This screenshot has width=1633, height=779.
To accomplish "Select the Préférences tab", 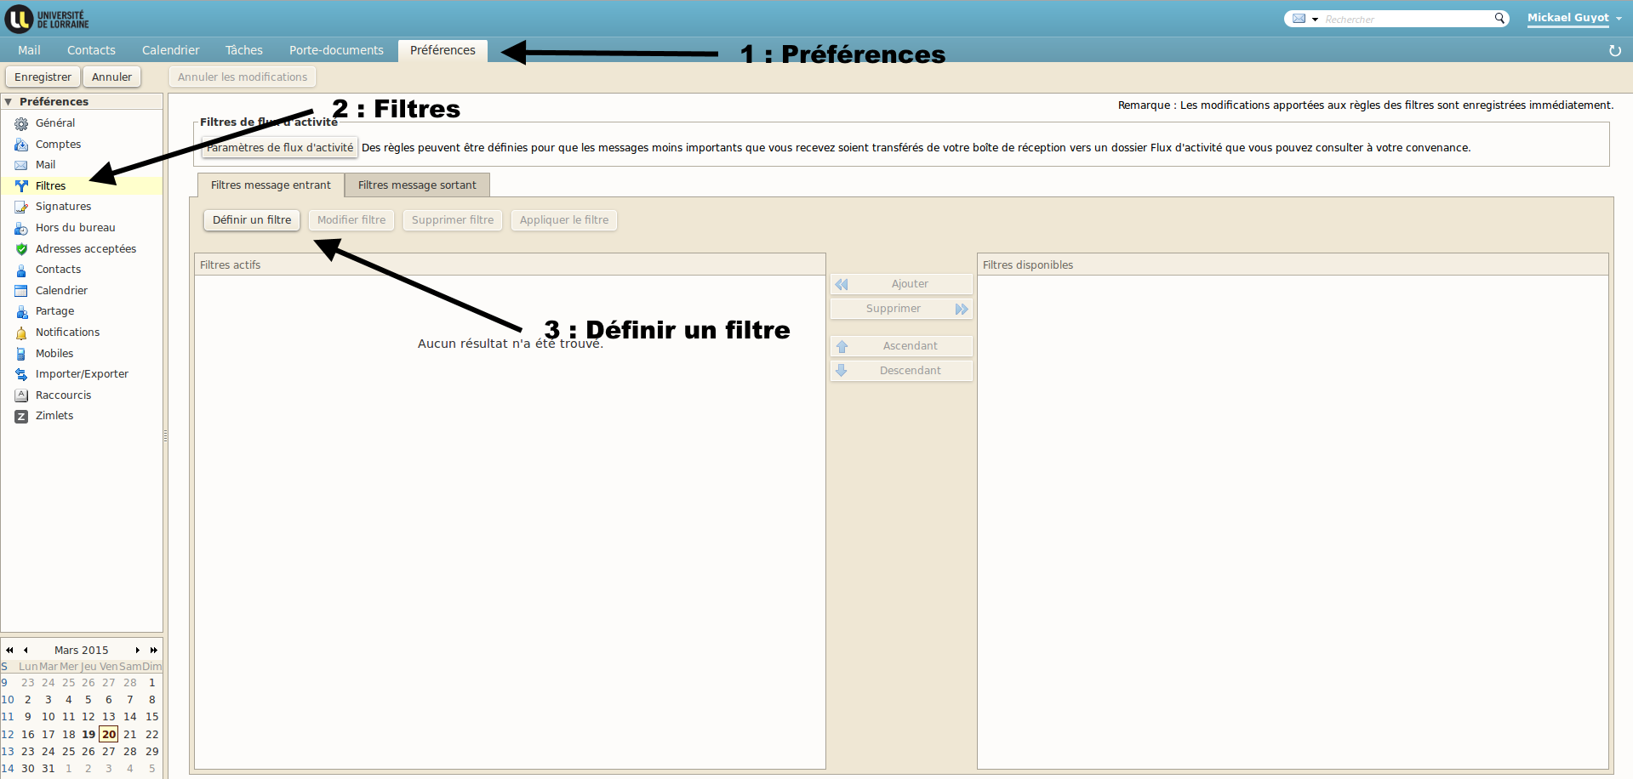I will coord(443,50).
